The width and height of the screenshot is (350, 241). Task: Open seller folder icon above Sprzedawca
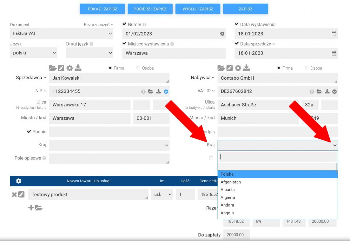[x=53, y=68]
